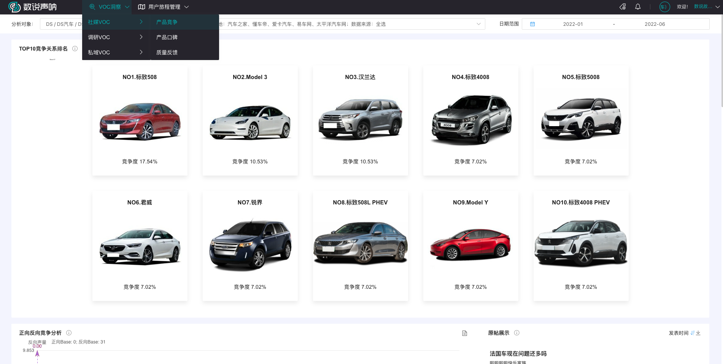Image resolution: width=723 pixels, height=364 pixels.
Task: Set end date field 2022-06
Action: pos(655,24)
